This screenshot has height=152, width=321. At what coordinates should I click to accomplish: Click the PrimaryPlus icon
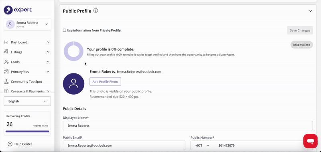tap(6, 72)
